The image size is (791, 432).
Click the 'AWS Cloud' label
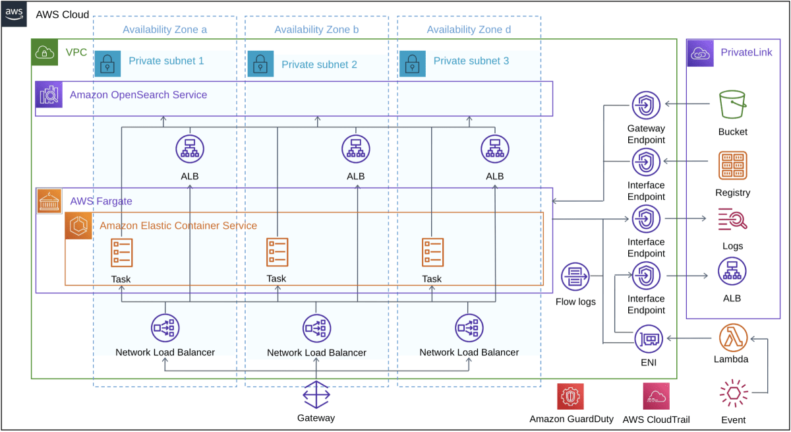point(62,15)
